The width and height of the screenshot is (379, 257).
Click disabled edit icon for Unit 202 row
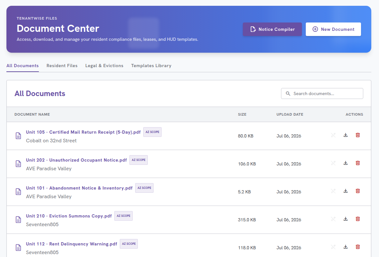point(333,163)
